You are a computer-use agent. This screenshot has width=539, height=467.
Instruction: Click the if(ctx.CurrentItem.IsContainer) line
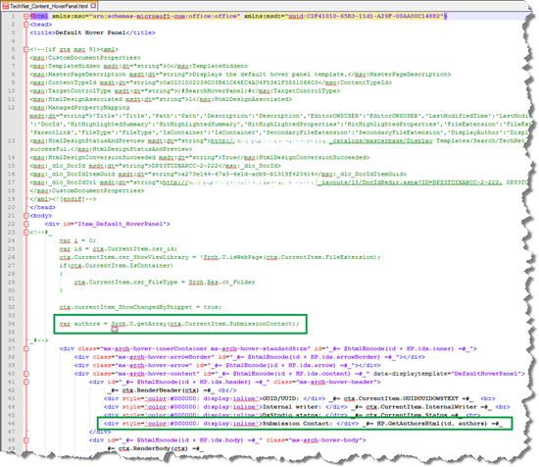117,266
